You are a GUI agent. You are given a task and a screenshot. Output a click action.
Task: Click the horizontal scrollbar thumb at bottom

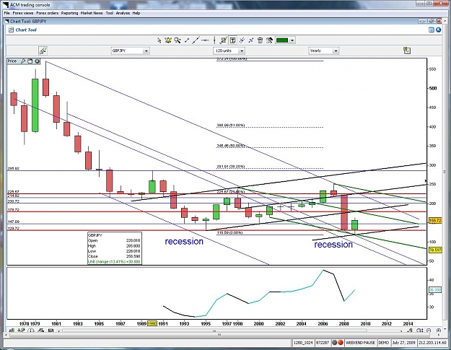pos(219,335)
